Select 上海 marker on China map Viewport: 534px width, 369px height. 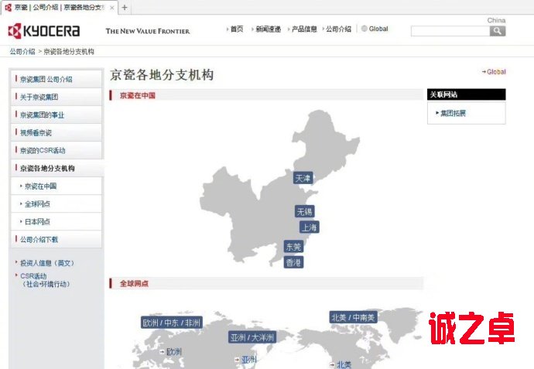[310, 227]
